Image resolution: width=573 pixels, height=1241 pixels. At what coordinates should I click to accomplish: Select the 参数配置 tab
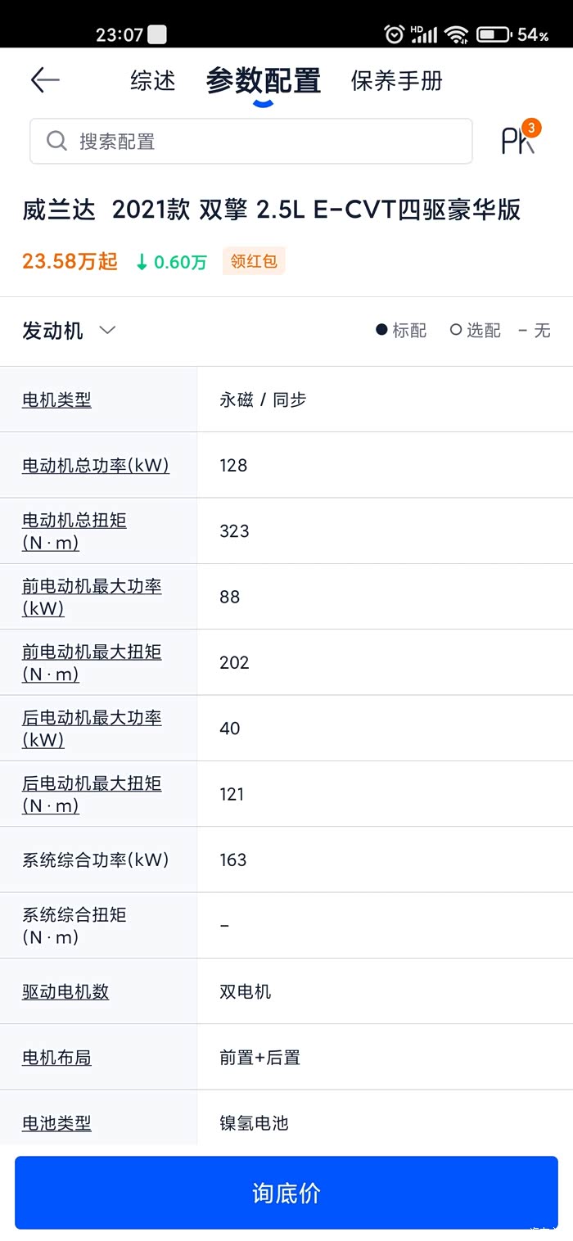point(264,81)
